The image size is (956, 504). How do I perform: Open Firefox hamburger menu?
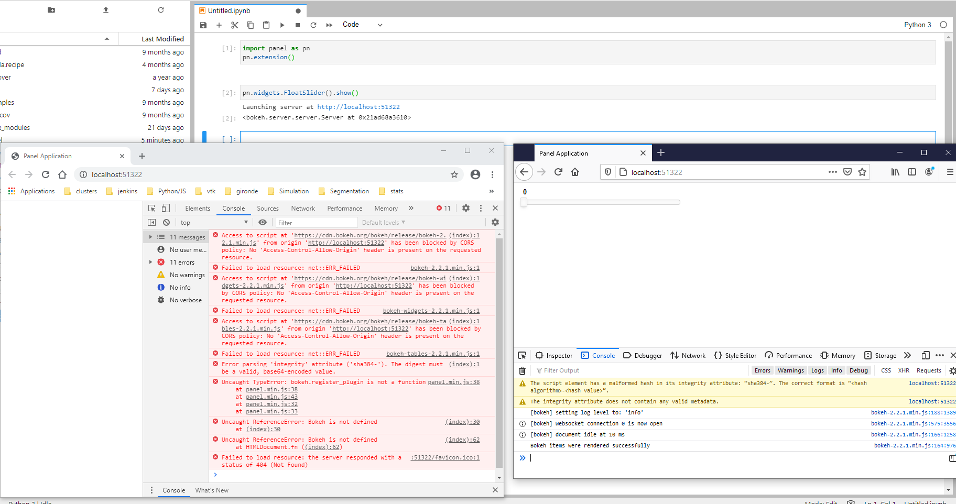click(950, 172)
